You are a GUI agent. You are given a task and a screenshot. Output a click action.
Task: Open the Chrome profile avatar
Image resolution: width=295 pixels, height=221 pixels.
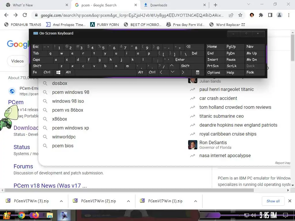click(x=279, y=15)
